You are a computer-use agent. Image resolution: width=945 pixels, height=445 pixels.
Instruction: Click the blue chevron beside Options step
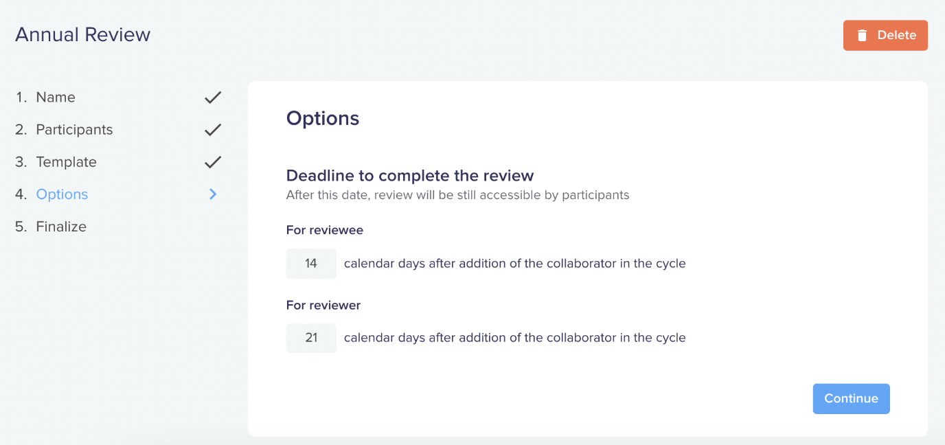point(213,194)
